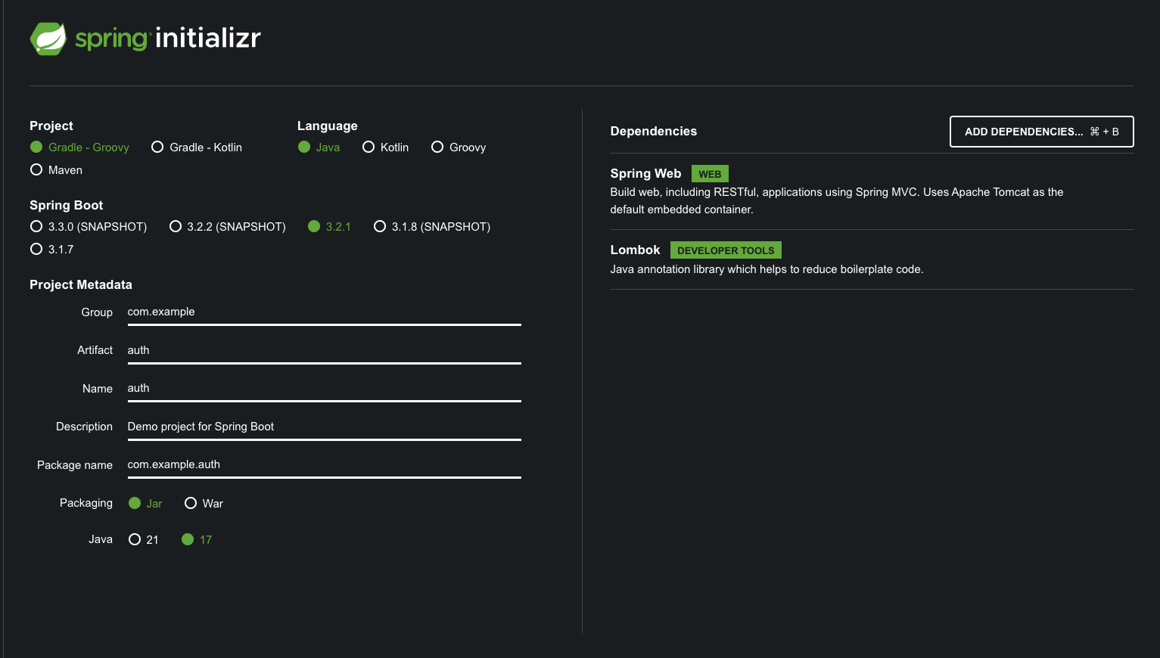Click the DEVELOPER TOOLS tag badge
Image resolution: width=1160 pixels, height=658 pixels.
(x=726, y=250)
